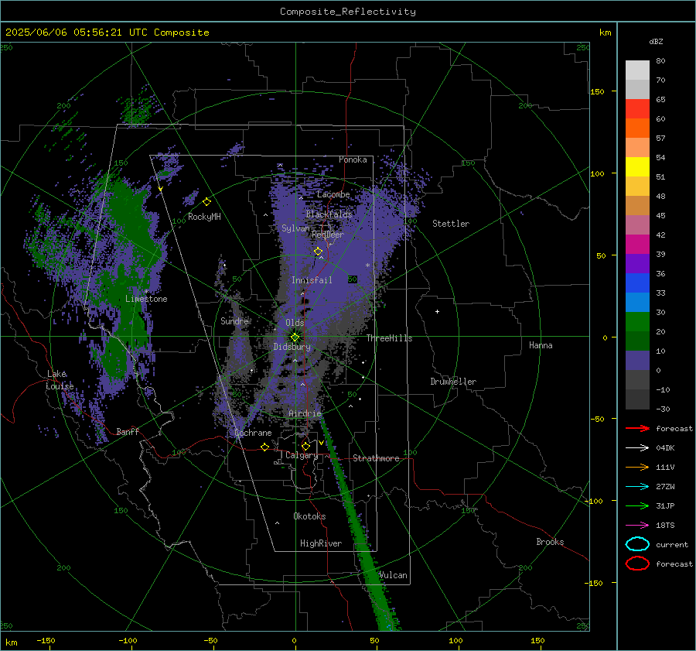Click the magenta 18TS arrow in legend
Viewport: 696px width, 651px height.
637,526
